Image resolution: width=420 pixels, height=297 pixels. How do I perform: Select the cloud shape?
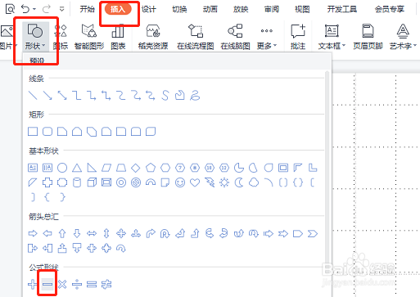point(254,182)
